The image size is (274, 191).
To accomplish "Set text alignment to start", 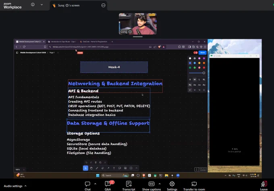I will pyautogui.click(x=190, y=90).
